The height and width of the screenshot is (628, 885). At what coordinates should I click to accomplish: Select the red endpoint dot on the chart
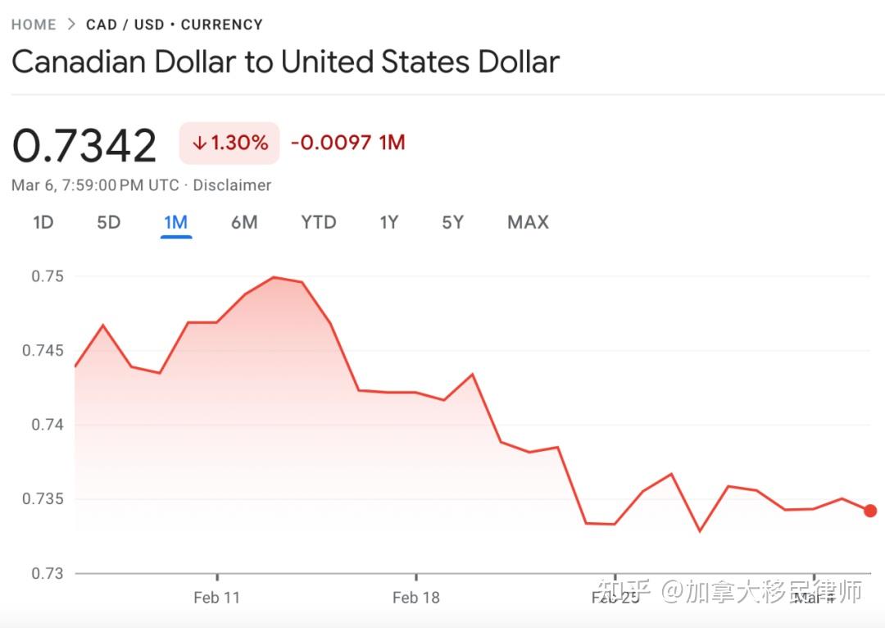(870, 510)
